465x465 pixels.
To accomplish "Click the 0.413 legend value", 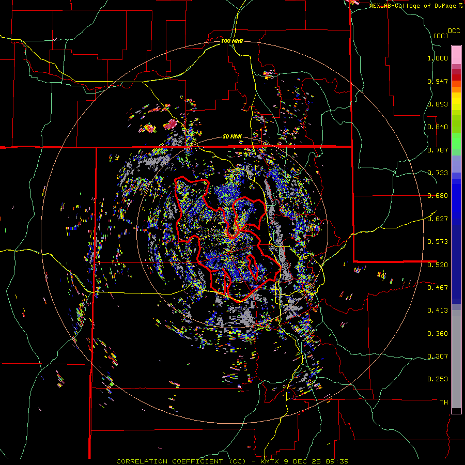I will click(438, 311).
